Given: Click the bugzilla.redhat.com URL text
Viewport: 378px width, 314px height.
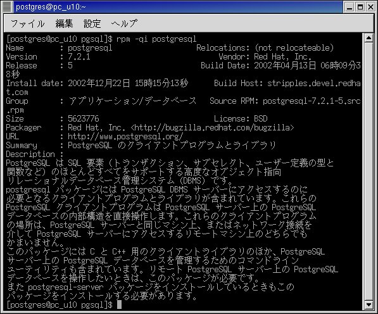Looking at the screenshot, I should 212,128.
